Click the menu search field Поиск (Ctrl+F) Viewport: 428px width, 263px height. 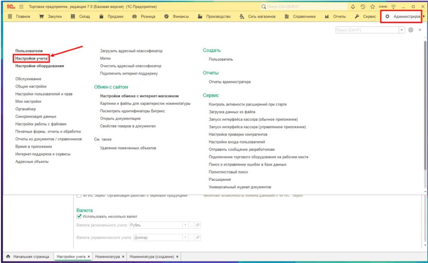point(367,30)
